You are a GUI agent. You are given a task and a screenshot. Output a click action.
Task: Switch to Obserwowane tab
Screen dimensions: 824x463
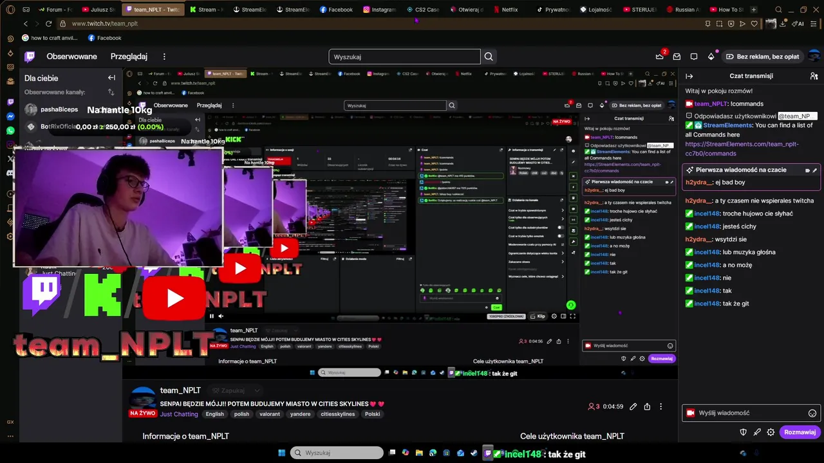[71, 57]
